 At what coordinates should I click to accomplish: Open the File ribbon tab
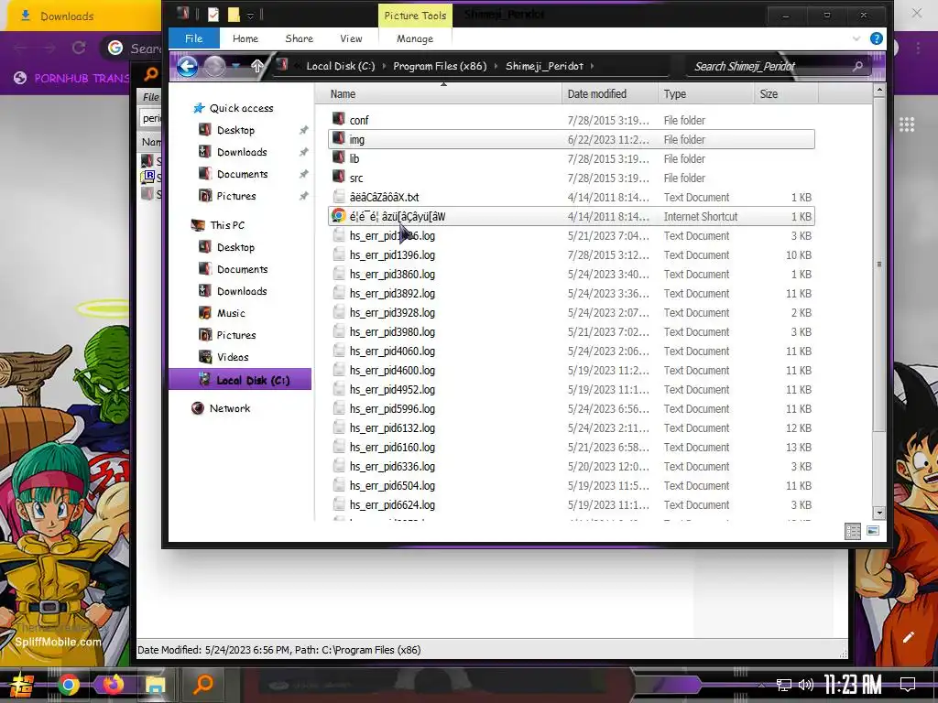click(194, 38)
